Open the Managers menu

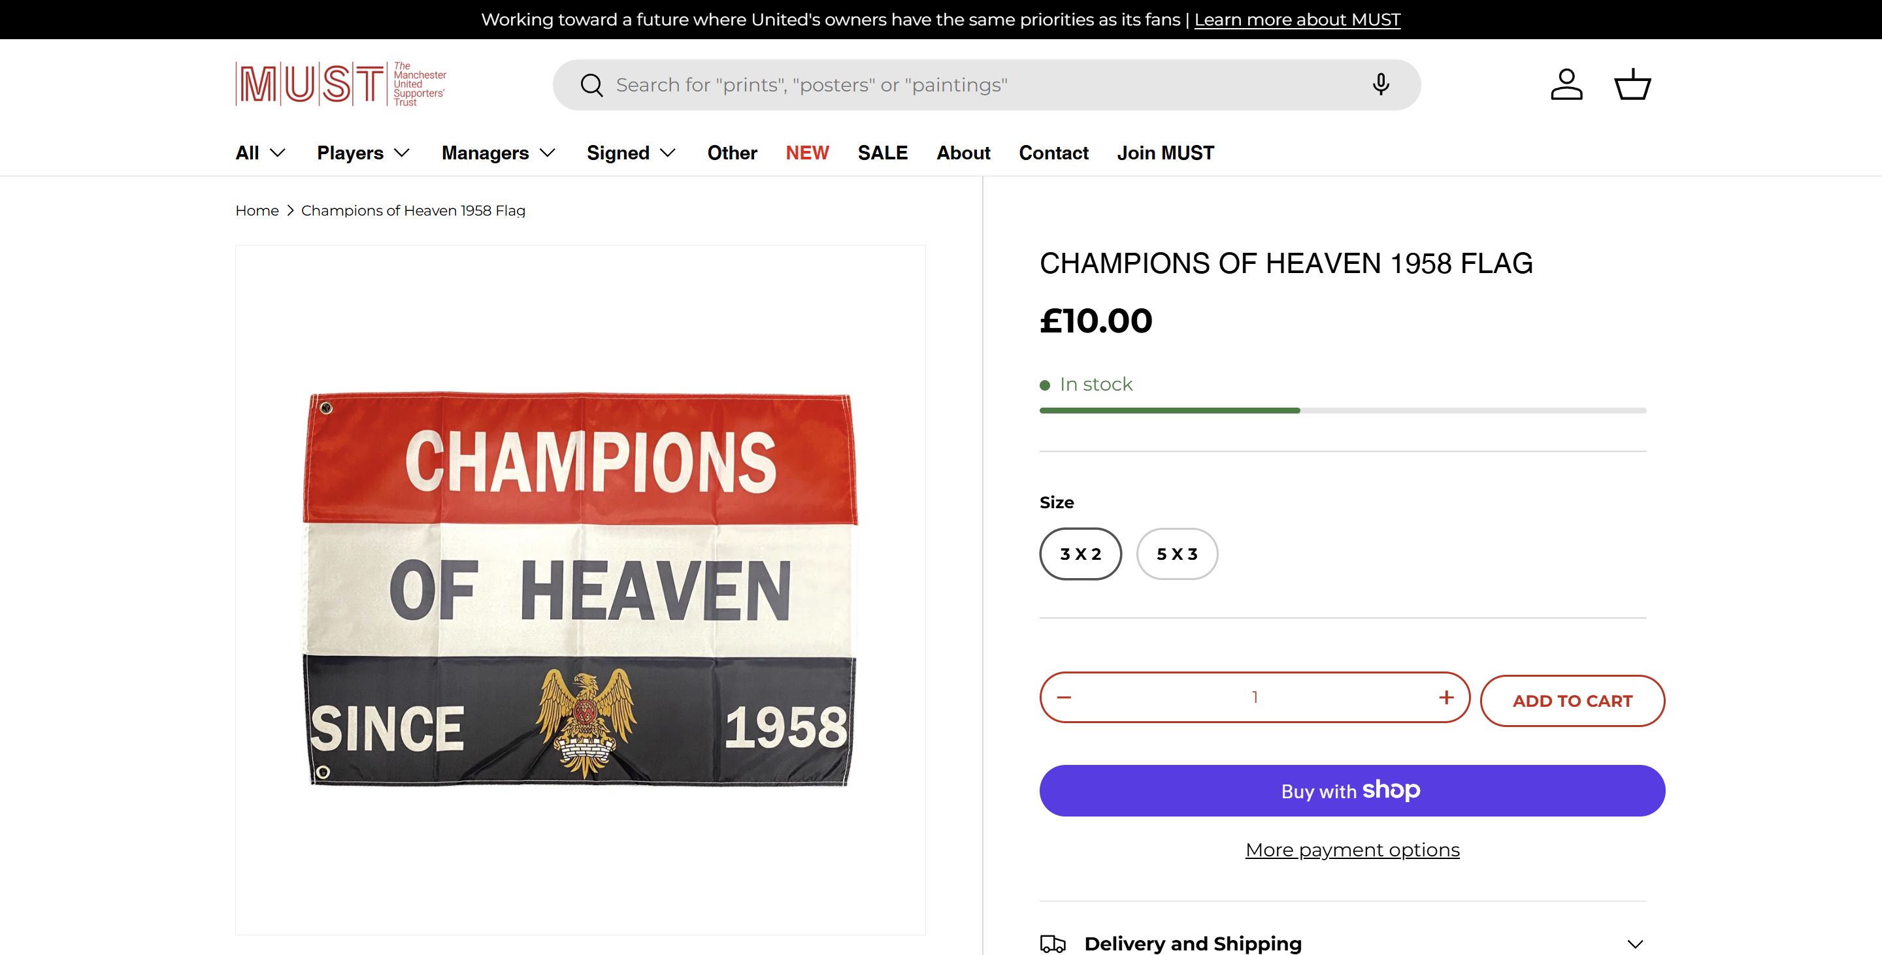(498, 153)
